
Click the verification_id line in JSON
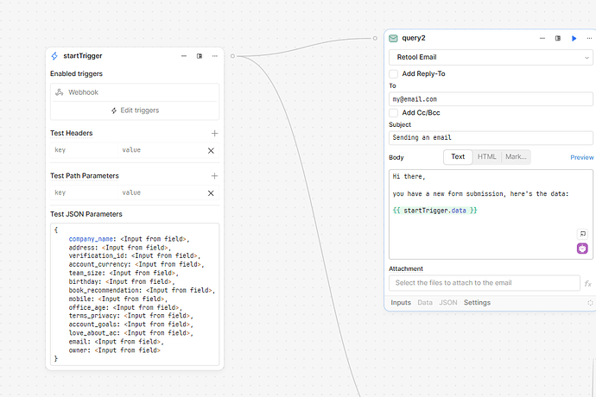[135, 255]
